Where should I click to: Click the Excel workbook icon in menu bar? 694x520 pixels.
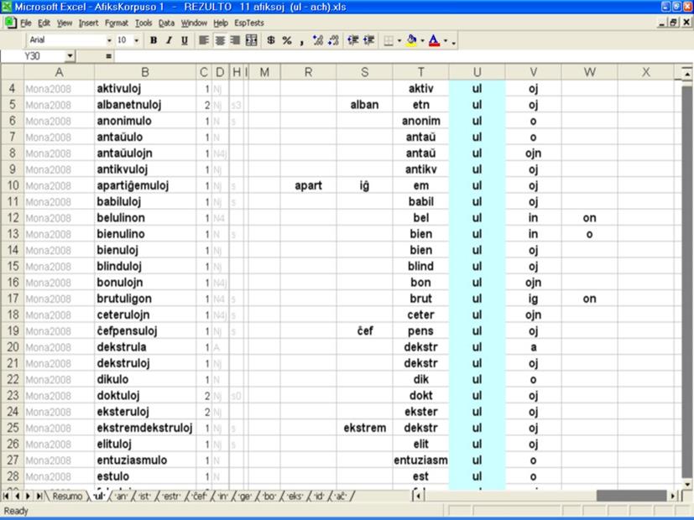tap(11, 23)
